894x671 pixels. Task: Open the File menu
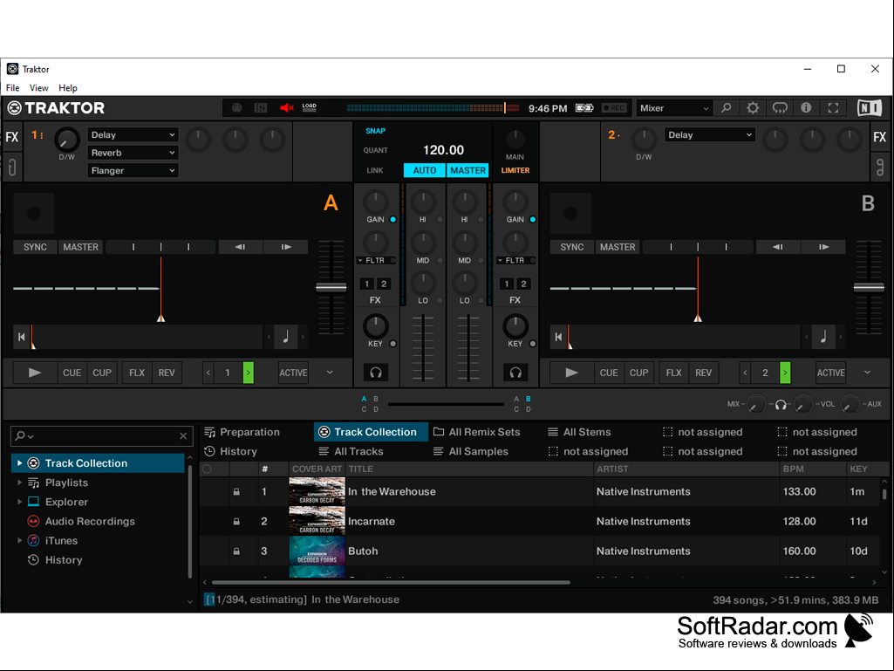click(x=12, y=88)
